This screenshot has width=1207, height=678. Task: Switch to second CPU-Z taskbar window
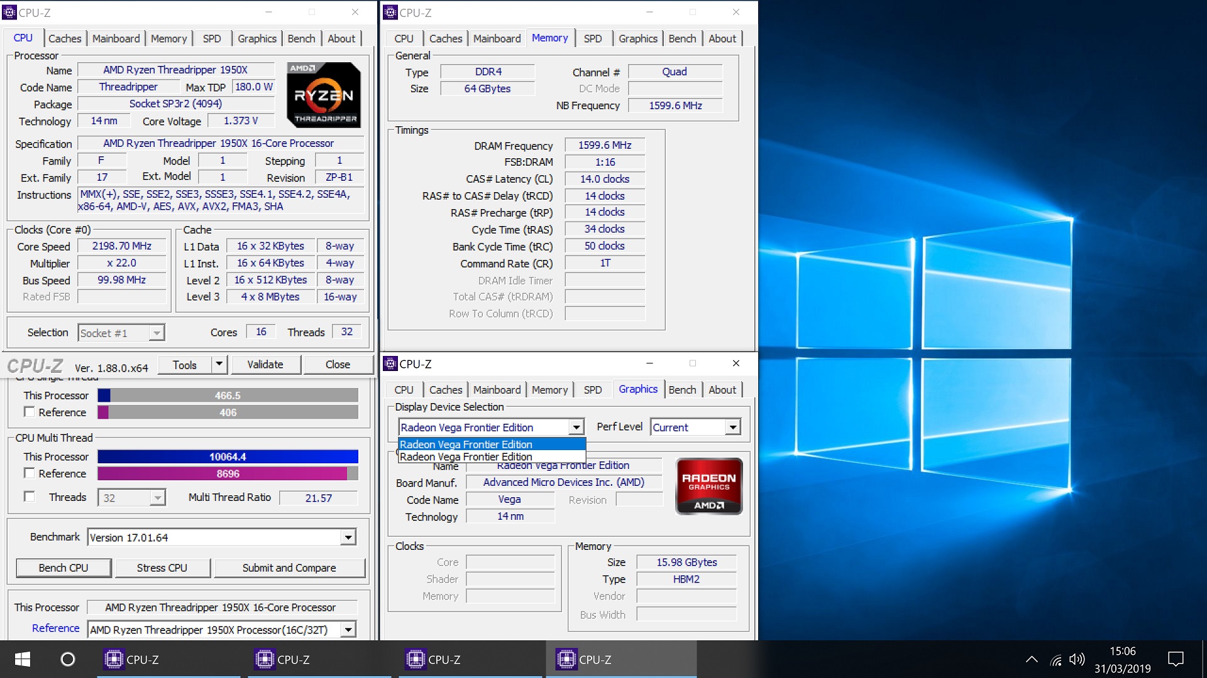319,659
